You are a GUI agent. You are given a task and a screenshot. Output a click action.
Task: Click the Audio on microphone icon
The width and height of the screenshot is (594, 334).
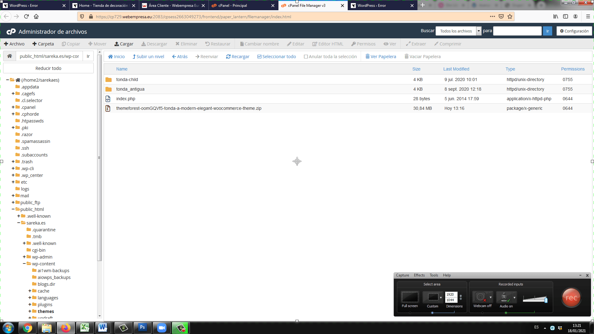coord(504,297)
